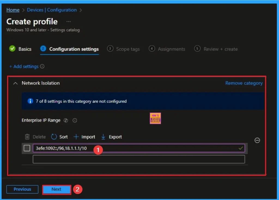
Task: Check the checkbox for the 3efe:1092 IP entry
Action: point(26,148)
